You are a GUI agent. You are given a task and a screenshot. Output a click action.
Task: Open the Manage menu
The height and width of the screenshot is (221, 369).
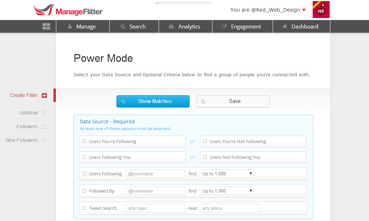83,26
